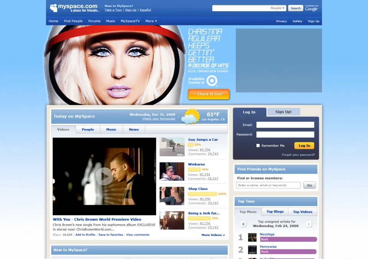
Task: Click the Español link
Action: pos(145,10)
